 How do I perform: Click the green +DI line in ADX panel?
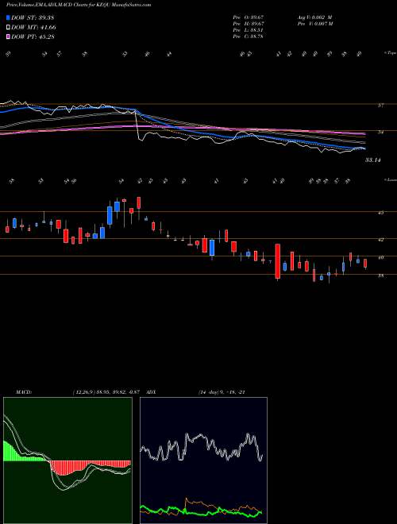pyautogui.click(x=201, y=513)
